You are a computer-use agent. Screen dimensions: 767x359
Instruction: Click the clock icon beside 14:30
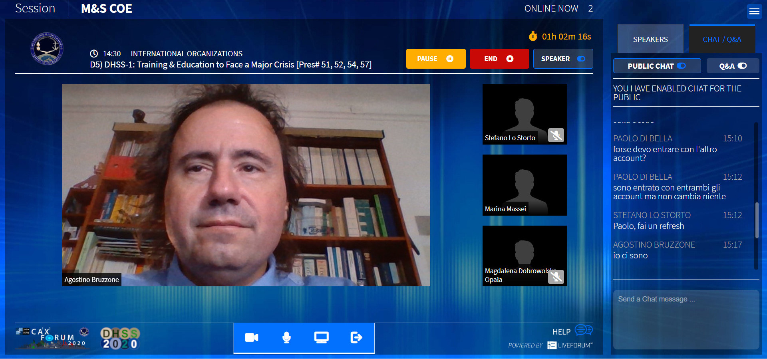click(94, 54)
